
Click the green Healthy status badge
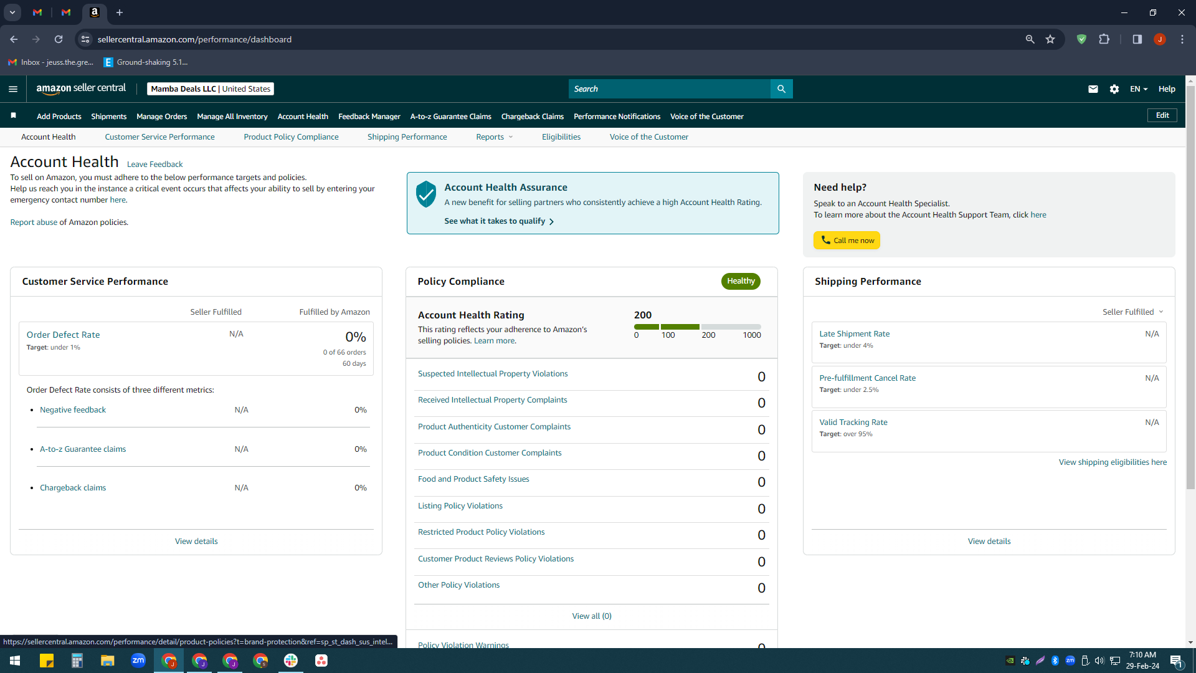click(x=741, y=281)
